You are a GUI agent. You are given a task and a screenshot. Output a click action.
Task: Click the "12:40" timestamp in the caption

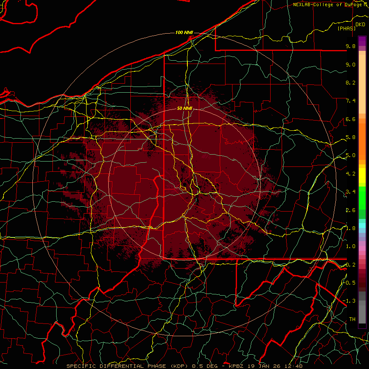(x=294, y=366)
